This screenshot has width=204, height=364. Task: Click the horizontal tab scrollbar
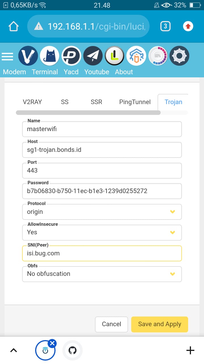88,113
